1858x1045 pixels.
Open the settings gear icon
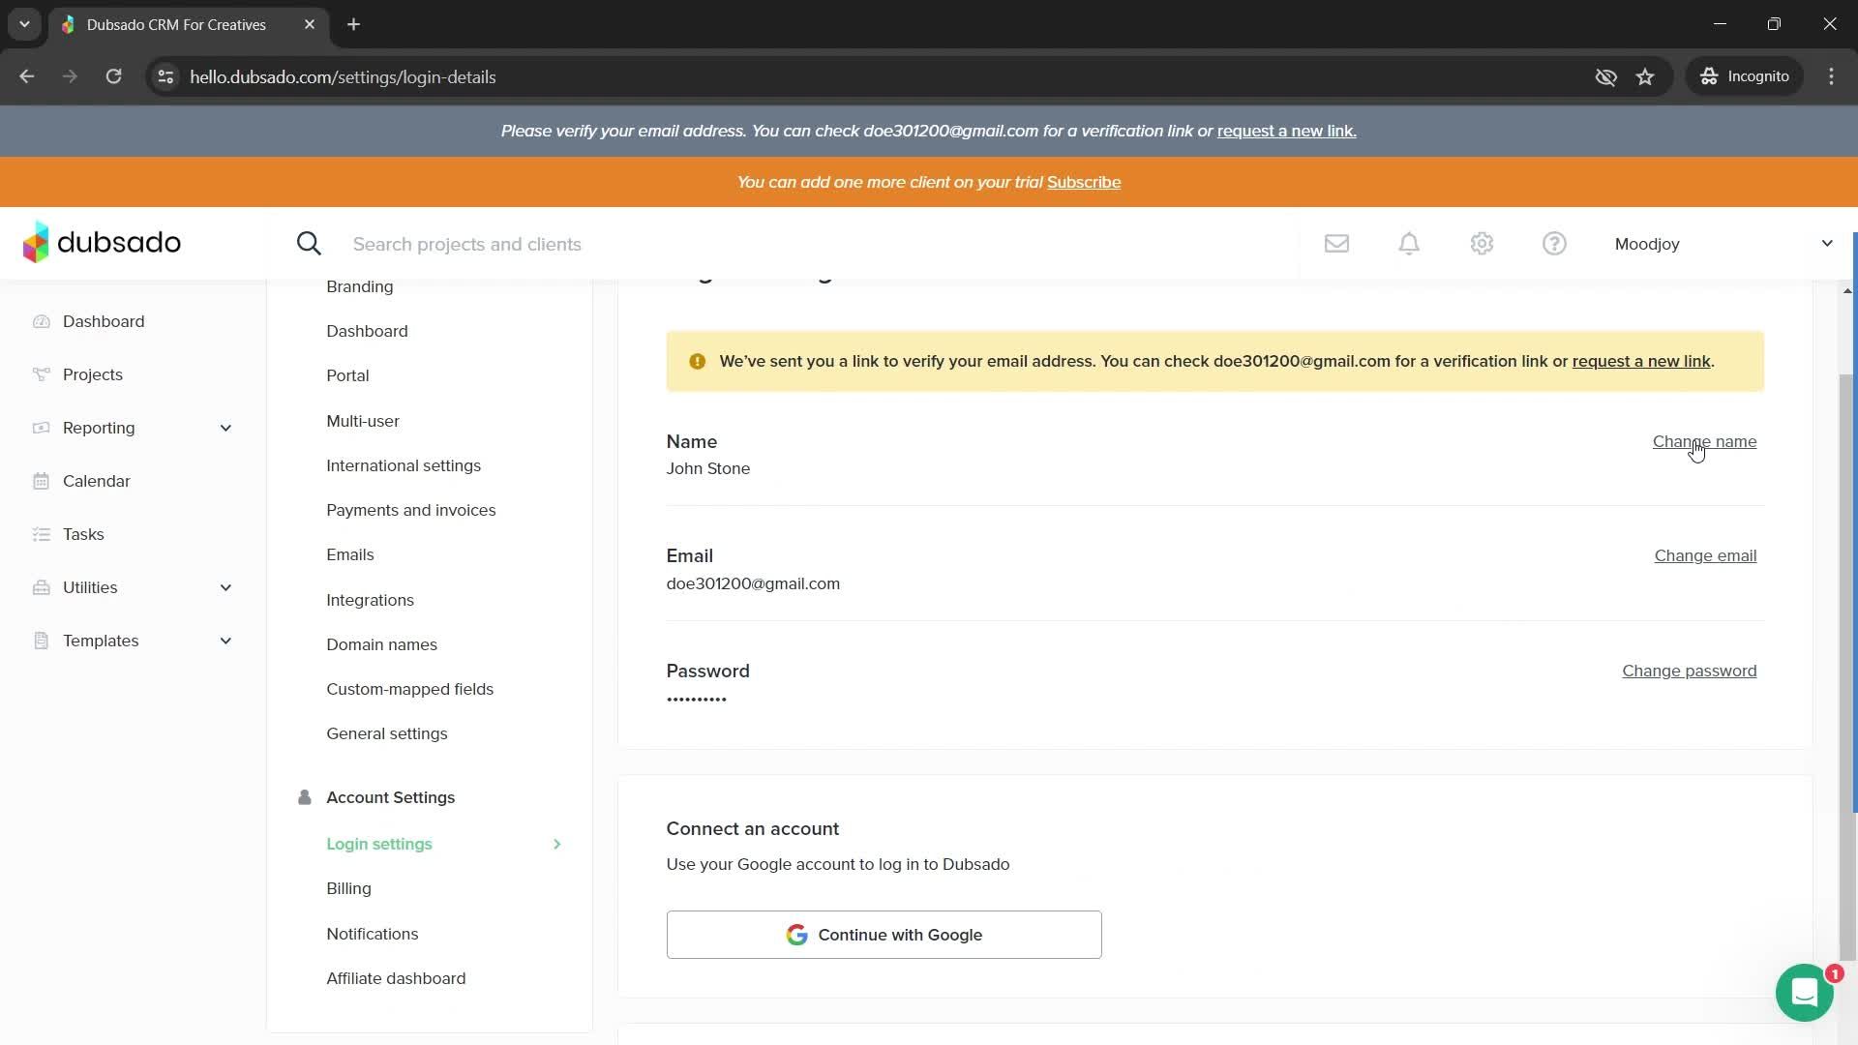1482,244
